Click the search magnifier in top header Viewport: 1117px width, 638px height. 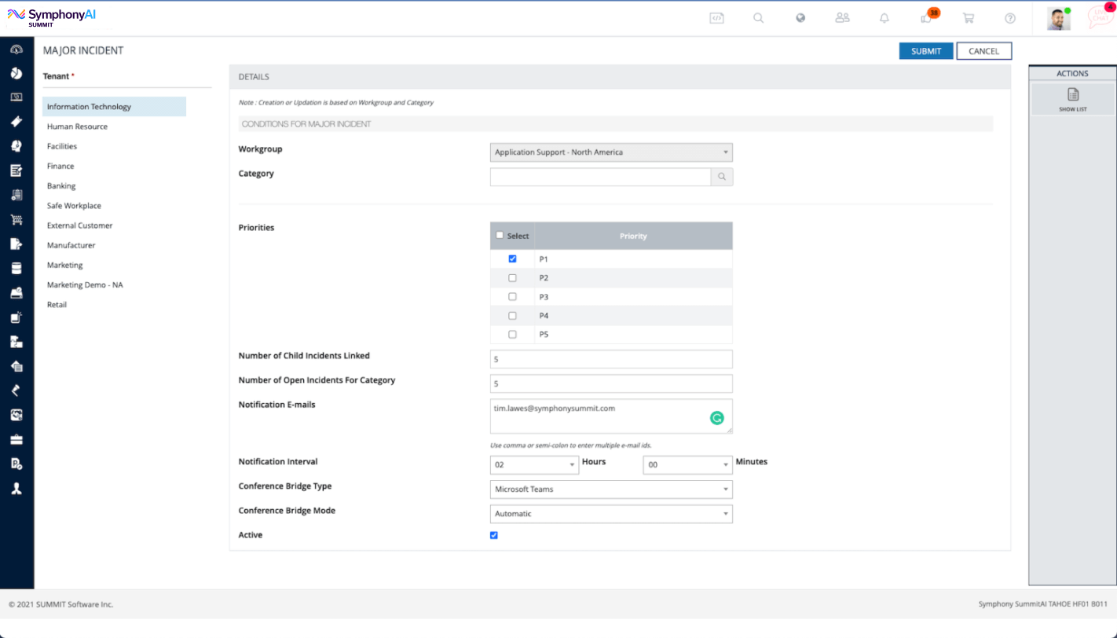coord(759,18)
